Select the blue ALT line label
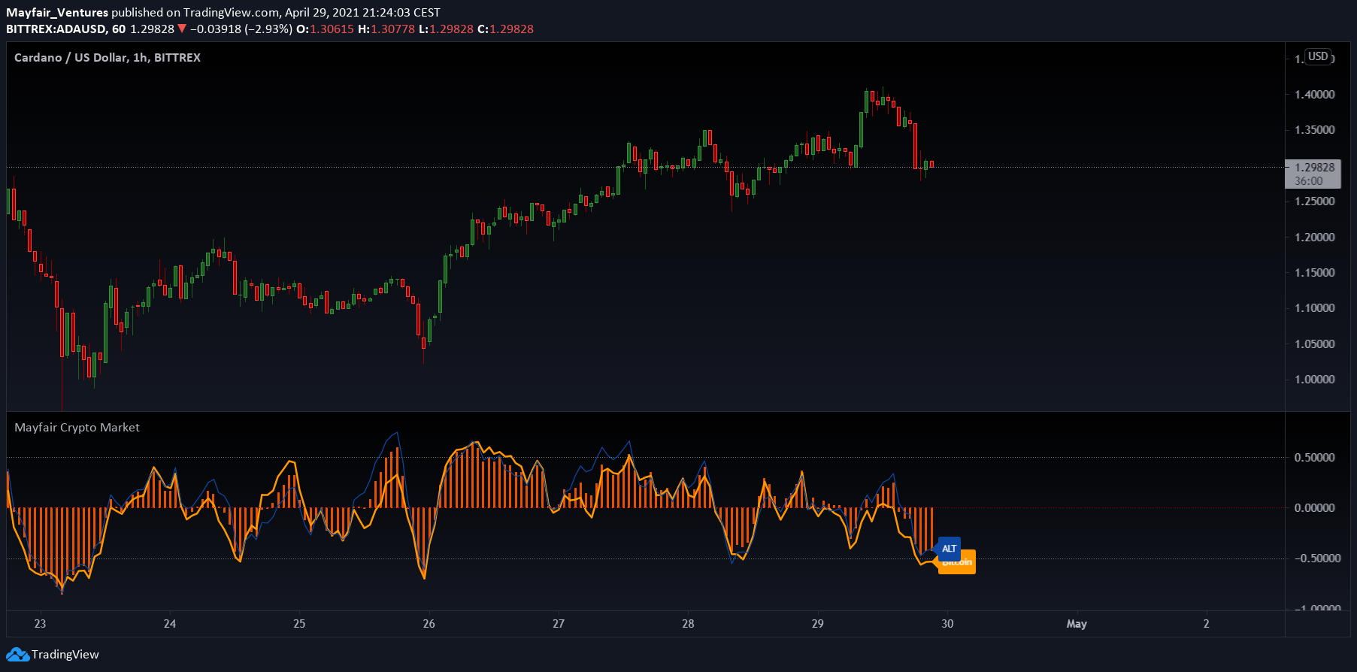Image resolution: width=1357 pixels, height=672 pixels. [950, 549]
